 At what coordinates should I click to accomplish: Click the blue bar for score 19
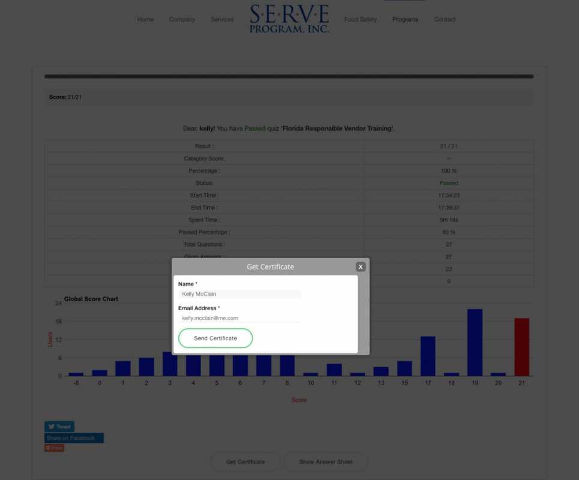[x=474, y=343]
